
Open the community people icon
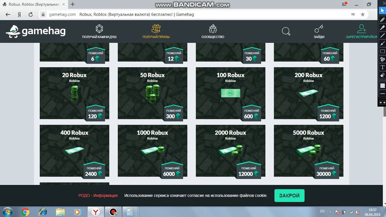(213, 29)
